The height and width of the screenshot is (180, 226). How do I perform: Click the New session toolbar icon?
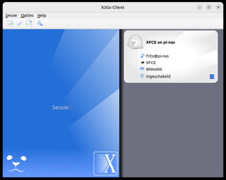(11, 24)
